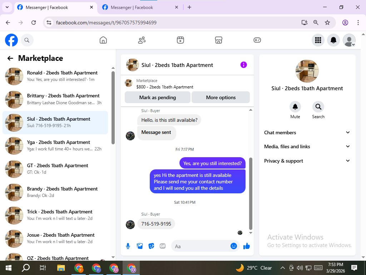Switch to second Messenger browser tab
The image size is (366, 275).
[x=140, y=8]
